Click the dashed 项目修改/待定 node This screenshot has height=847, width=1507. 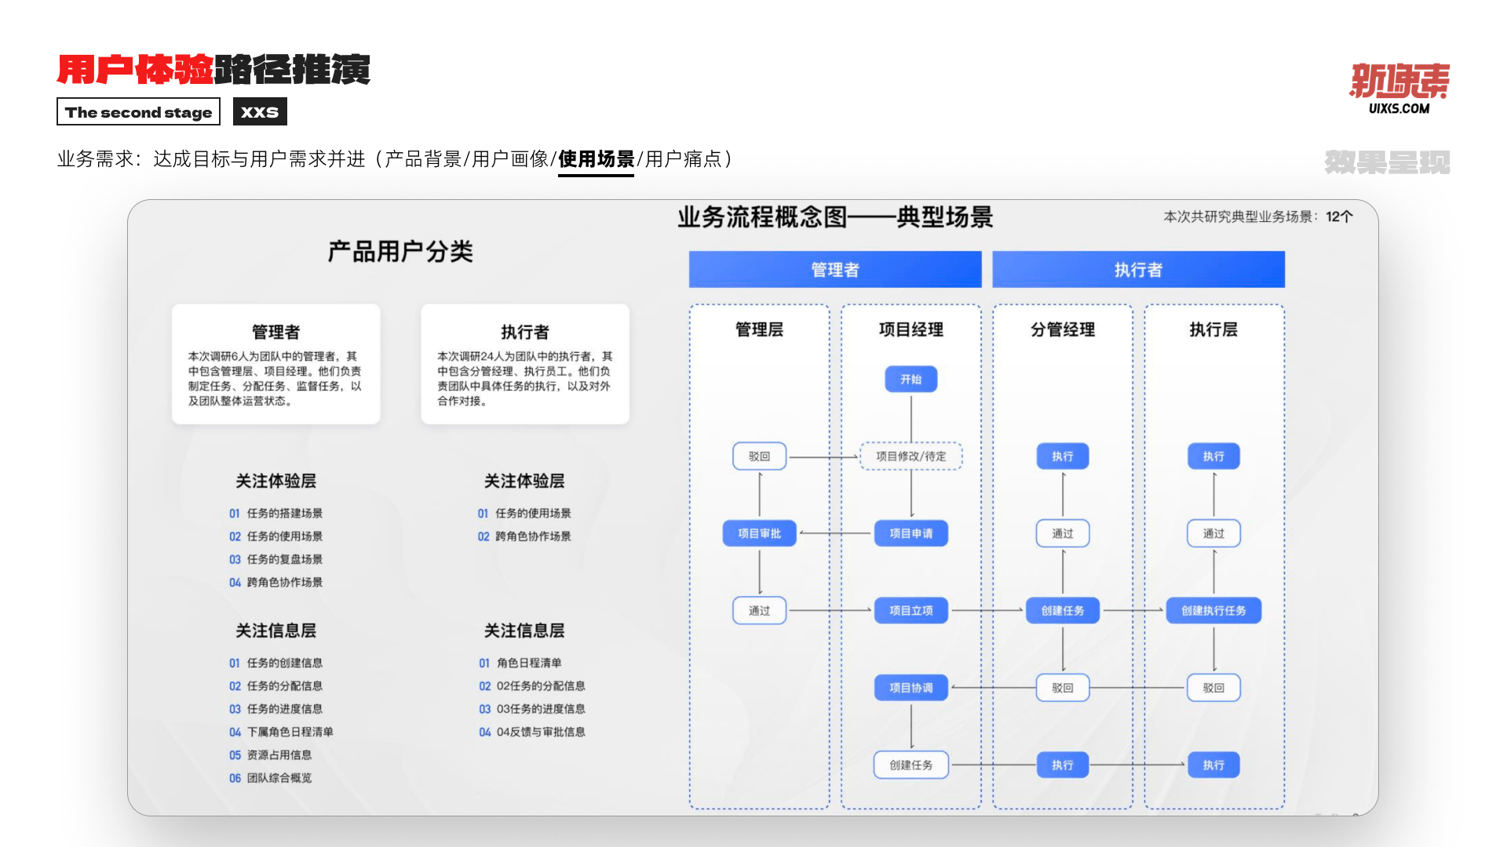click(910, 456)
